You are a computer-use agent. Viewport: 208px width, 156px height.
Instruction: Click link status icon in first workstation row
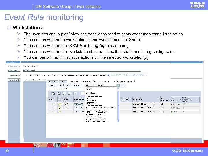[60, 104]
